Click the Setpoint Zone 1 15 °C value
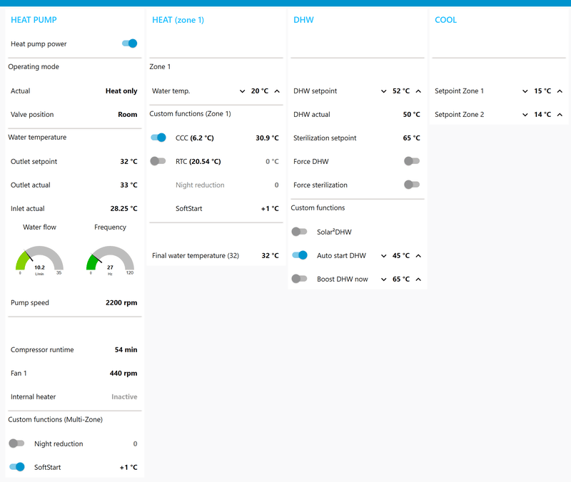Viewport: 571px width, 482px height. coord(542,91)
